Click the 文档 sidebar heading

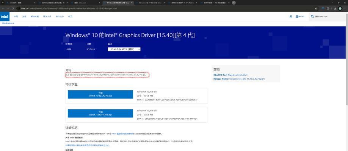point(216,69)
